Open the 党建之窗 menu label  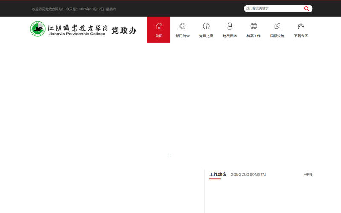206,36
